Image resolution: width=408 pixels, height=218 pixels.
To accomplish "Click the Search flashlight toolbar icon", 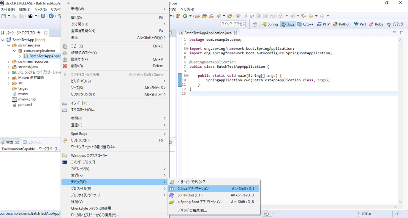I will [219, 16].
